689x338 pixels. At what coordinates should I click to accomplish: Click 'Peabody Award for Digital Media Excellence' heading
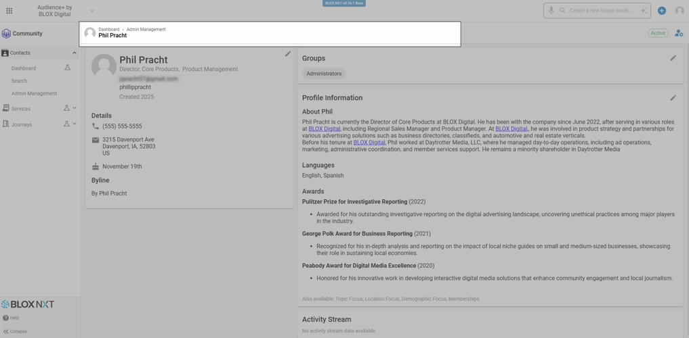[x=359, y=266]
